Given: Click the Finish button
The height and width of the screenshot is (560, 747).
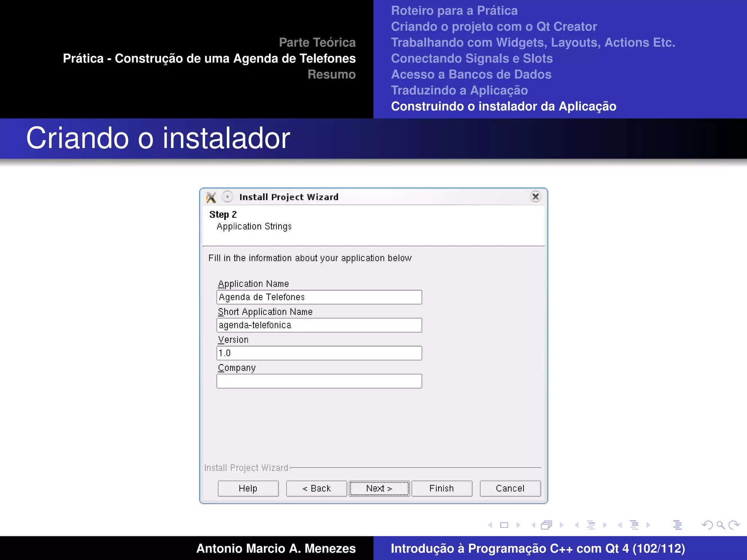Looking at the screenshot, I should (442, 489).
